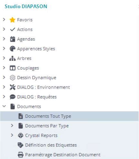Screen dimensions: 139x159
Task: Collapse the Documents tree node
Action: tap(4, 106)
